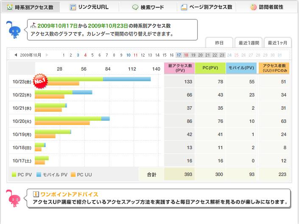This screenshot has width=299, height=224.
Task: Select the 最近1週間 period button
Action: coord(249,43)
